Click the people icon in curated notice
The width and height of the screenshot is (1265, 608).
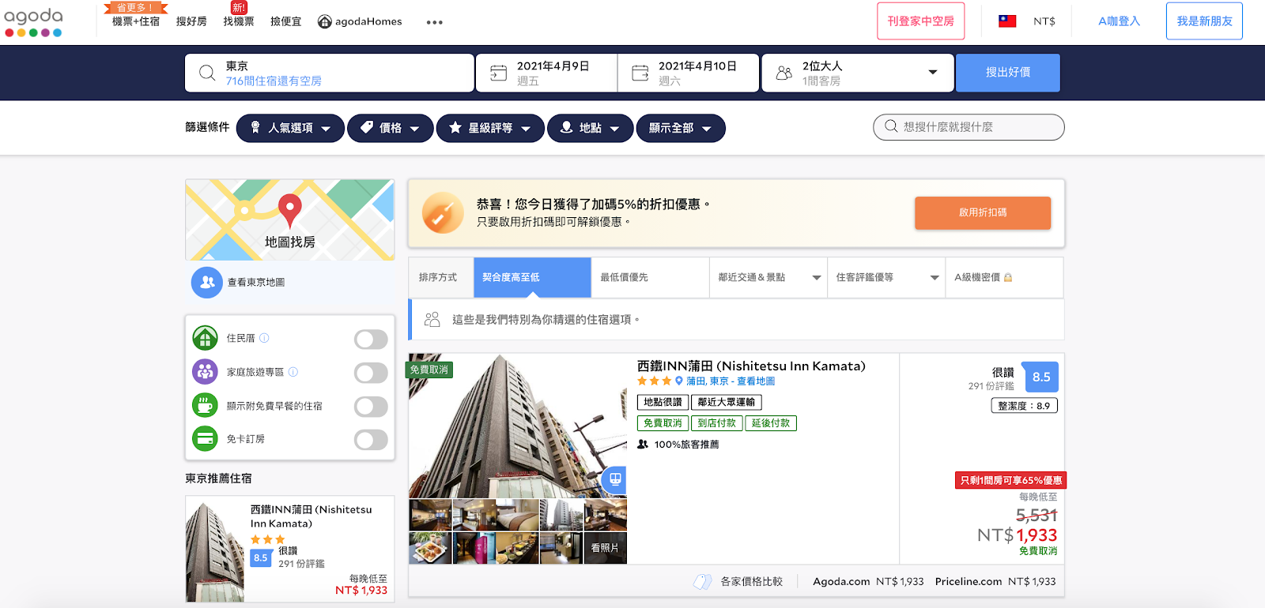(x=432, y=319)
